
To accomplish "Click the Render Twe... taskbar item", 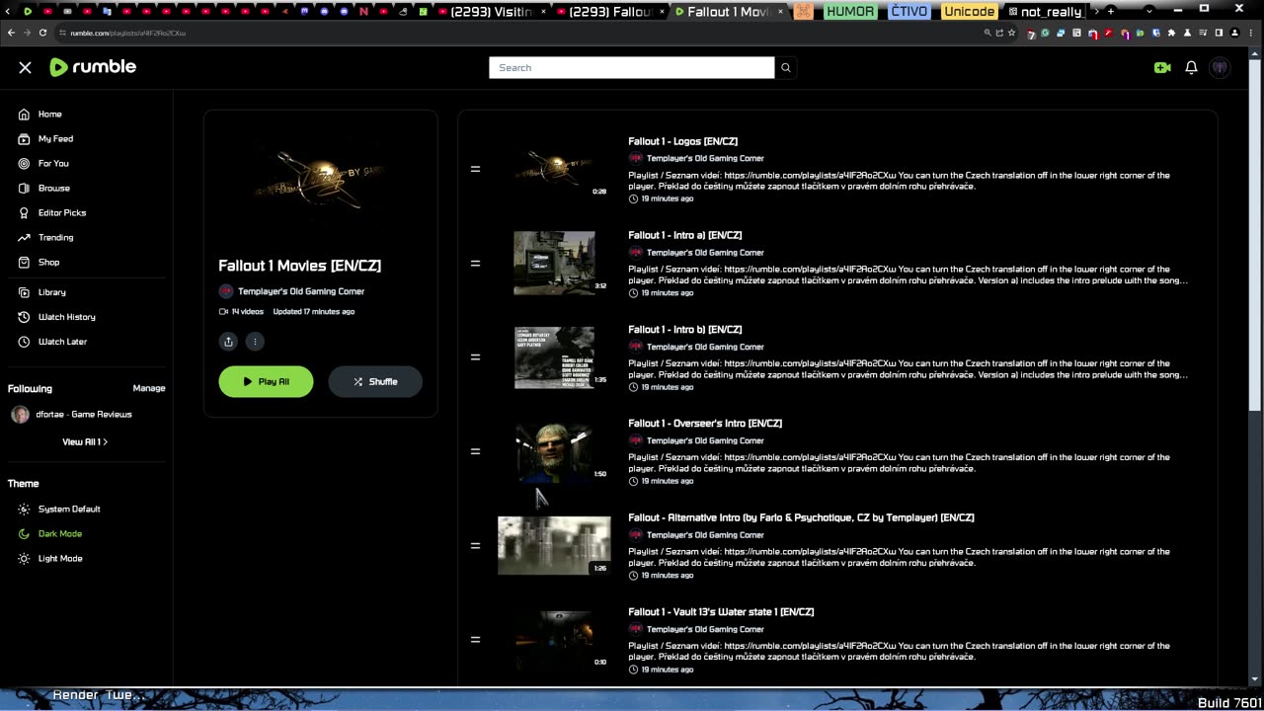I will [x=99, y=695].
